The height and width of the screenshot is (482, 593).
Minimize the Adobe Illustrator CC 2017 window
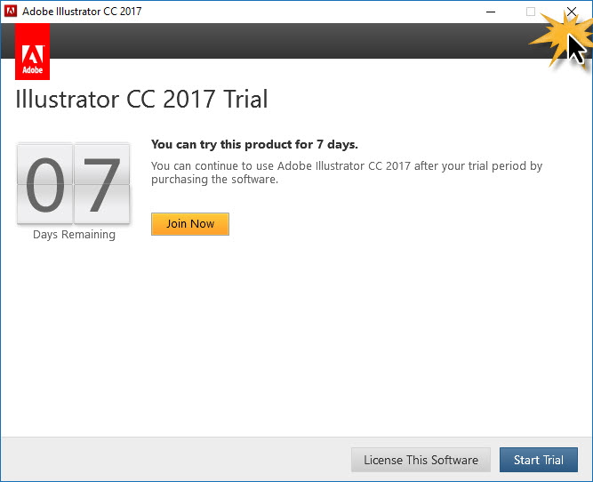491,12
